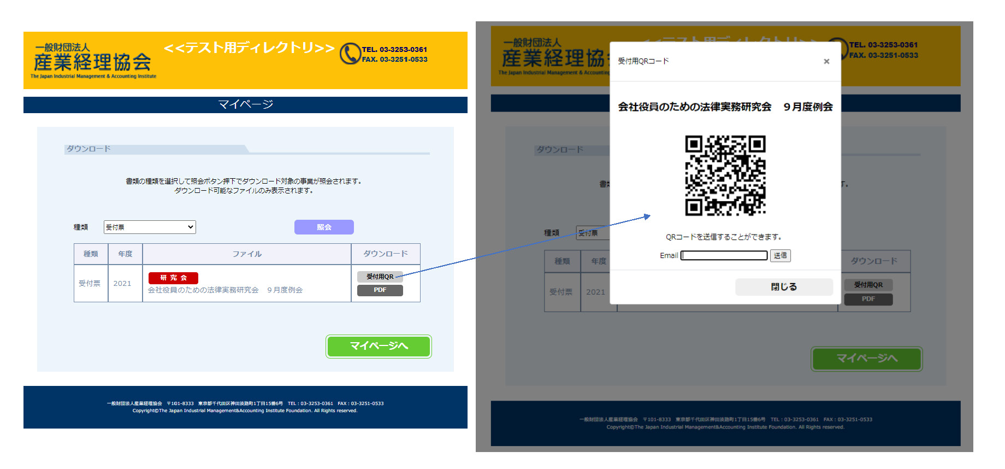Click the 種類 column header on the undimmed page

[x=91, y=254]
